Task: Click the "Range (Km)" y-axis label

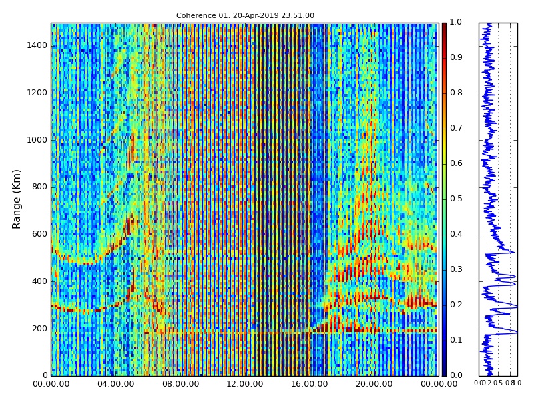Action: click(x=17, y=199)
